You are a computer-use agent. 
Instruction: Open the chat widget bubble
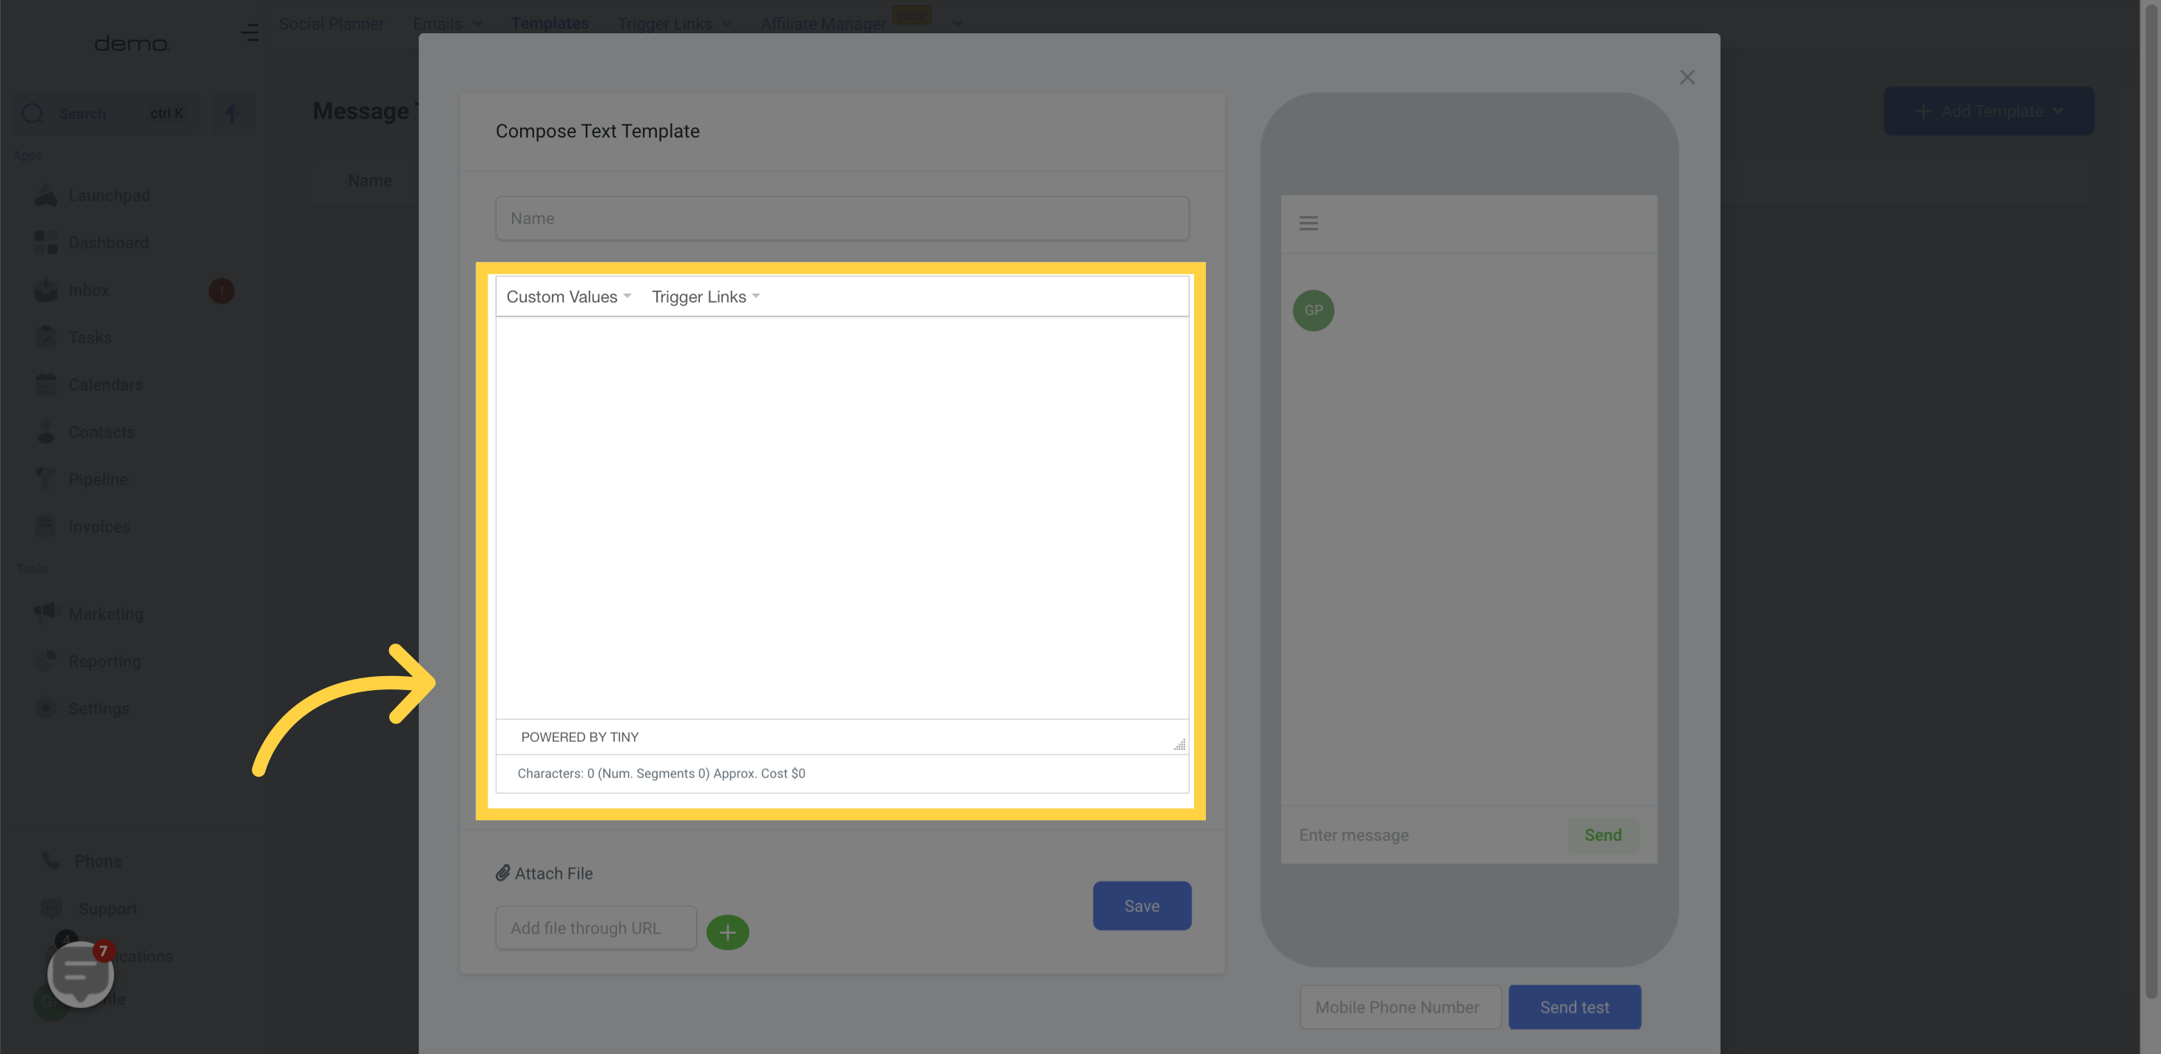(81, 973)
